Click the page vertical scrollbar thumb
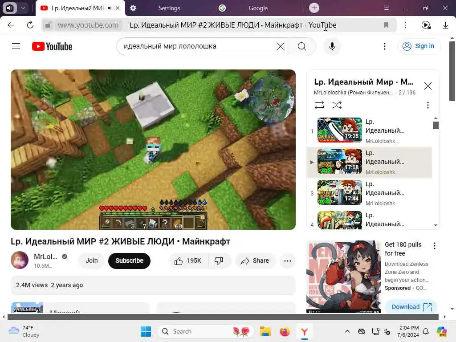The image size is (456, 342). pyautogui.click(x=452, y=71)
